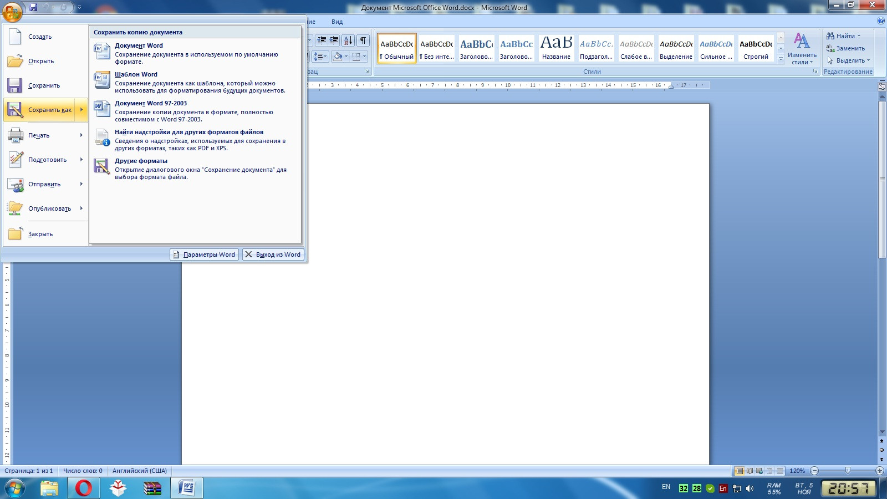Toggle the ruler button above scrollbar
The width and height of the screenshot is (887, 499).
click(882, 86)
